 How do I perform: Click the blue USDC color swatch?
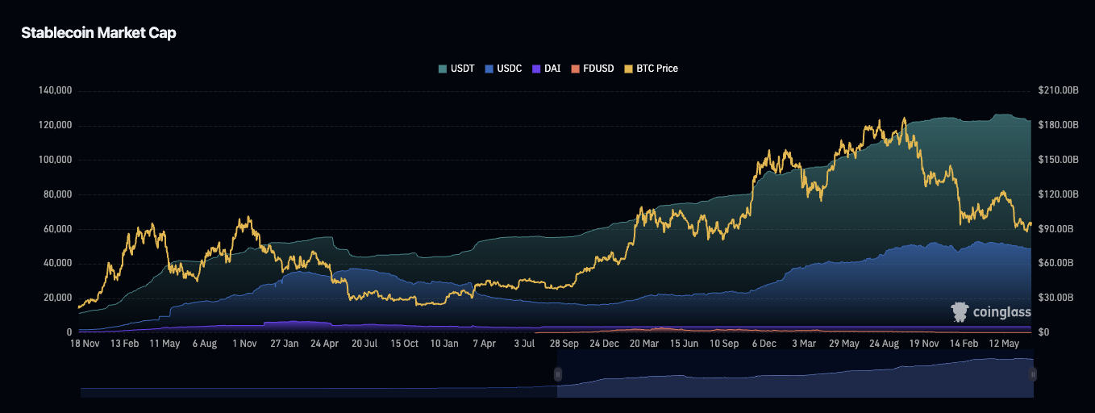coord(489,69)
